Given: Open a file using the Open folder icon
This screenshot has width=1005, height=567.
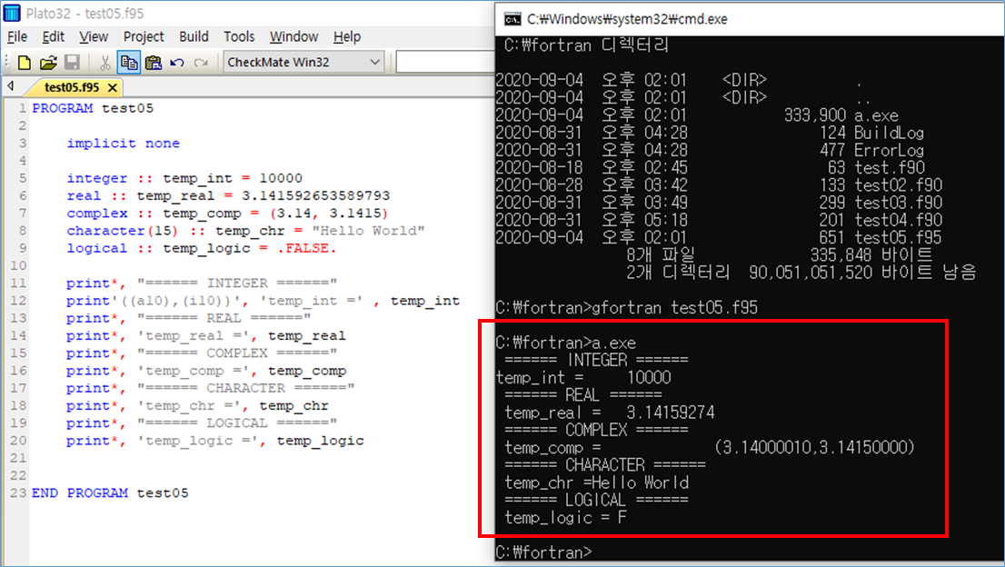Looking at the screenshot, I should click(48, 62).
